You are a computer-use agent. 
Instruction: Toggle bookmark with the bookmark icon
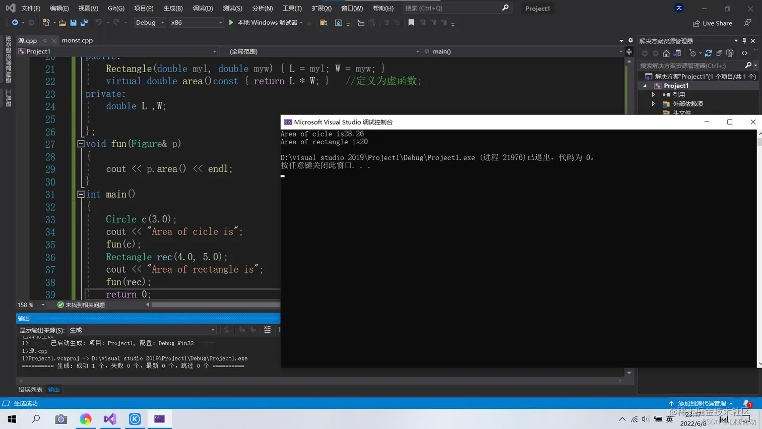pos(411,22)
